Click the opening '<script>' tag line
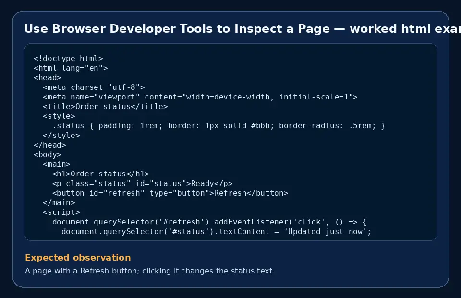Screen dimensions: 461x298 (61, 212)
